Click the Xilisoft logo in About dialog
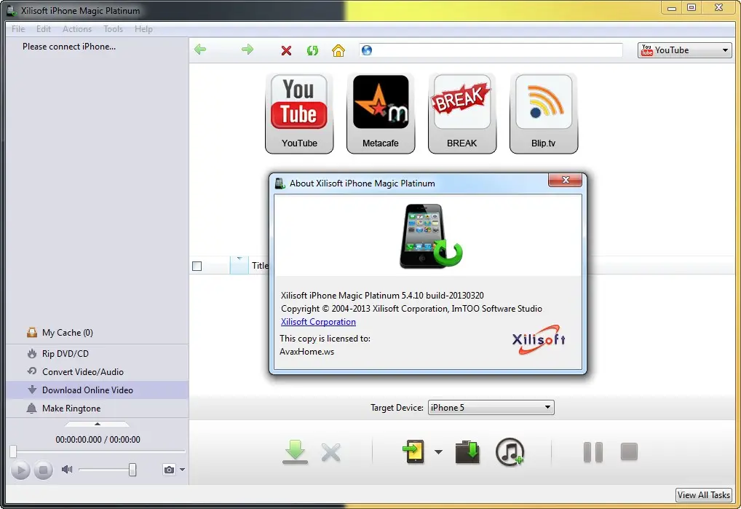This screenshot has width=741, height=509. 539,339
